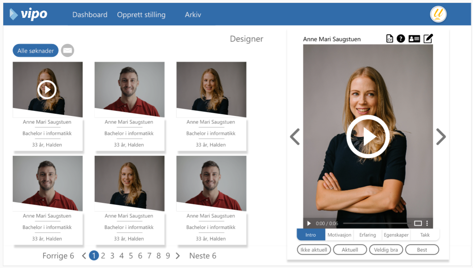Go to the previous applicant with left chevron
This screenshot has width=473, height=268.
point(295,137)
